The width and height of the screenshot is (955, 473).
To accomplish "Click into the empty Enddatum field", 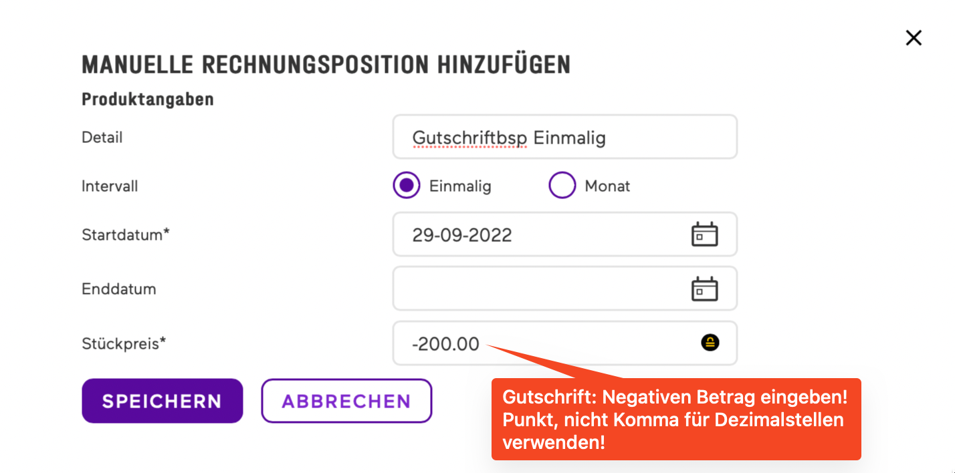I will [x=535, y=289].
